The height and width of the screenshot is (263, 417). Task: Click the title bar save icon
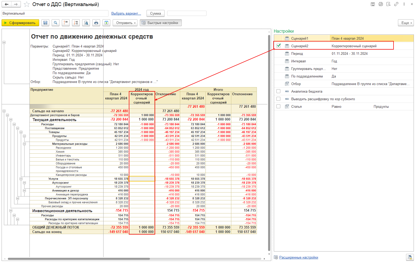(x=373, y=4)
